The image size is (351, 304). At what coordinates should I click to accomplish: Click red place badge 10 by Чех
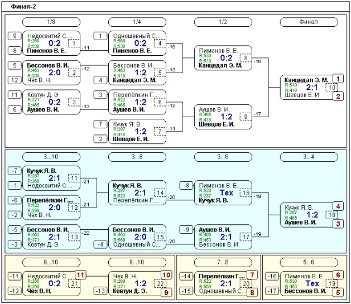coord(166,275)
